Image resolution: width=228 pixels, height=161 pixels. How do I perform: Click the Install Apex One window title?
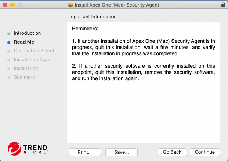pyautogui.click(x=116, y=5)
